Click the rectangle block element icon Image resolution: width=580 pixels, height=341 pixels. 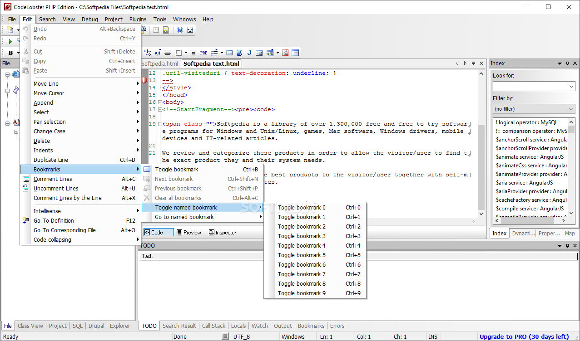[x=178, y=53]
